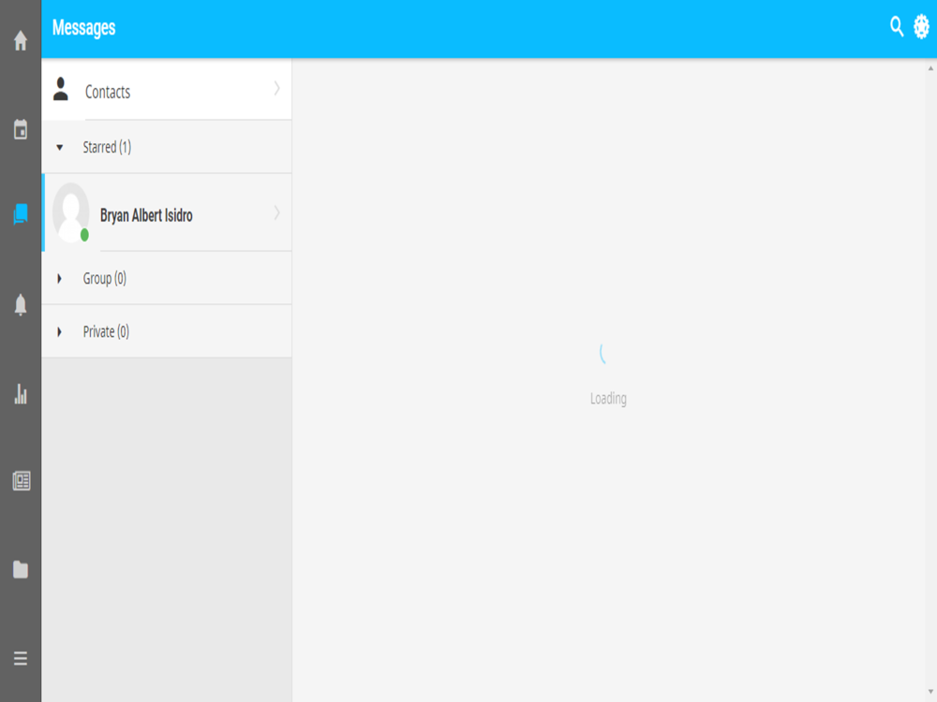Open Bryan Albert Isidro conversation

click(x=167, y=212)
